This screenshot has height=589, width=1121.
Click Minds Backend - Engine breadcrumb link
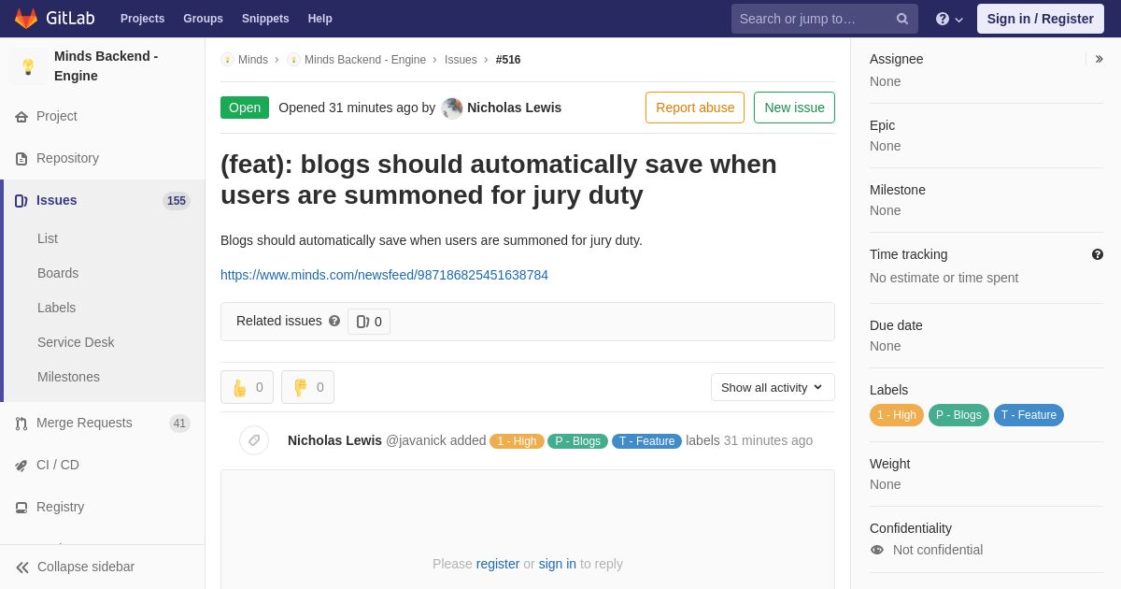[365, 60]
